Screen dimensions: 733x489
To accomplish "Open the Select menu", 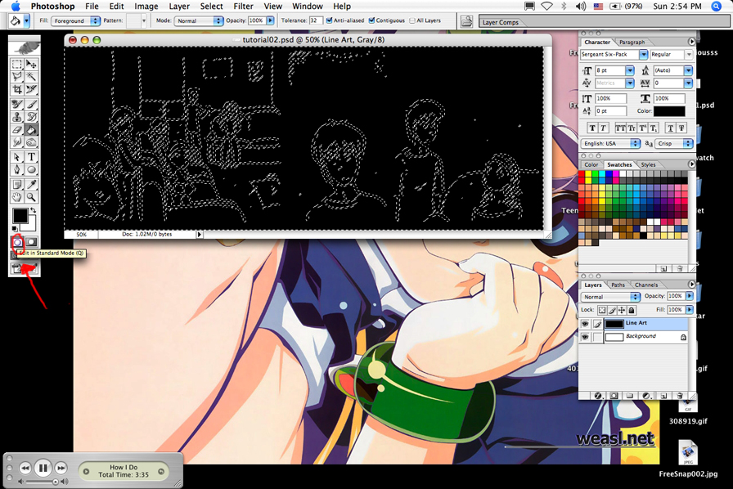I will [x=211, y=6].
